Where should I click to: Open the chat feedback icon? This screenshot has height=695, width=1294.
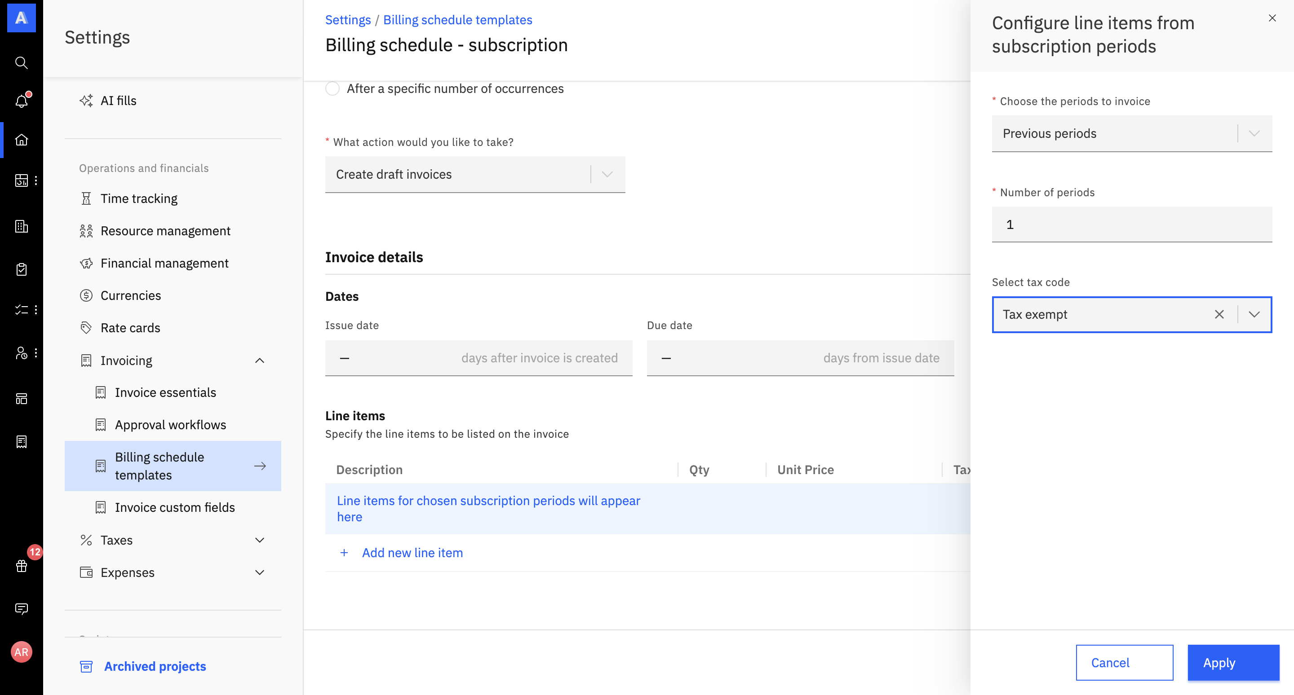point(21,609)
